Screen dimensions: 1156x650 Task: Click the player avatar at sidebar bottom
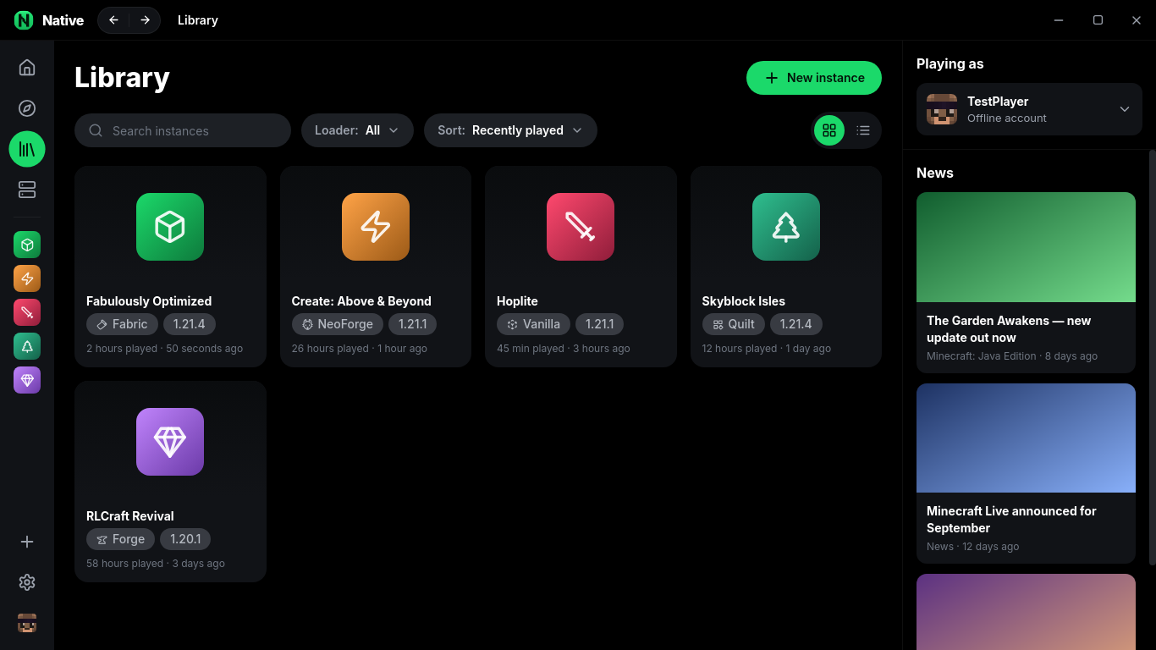(x=27, y=623)
